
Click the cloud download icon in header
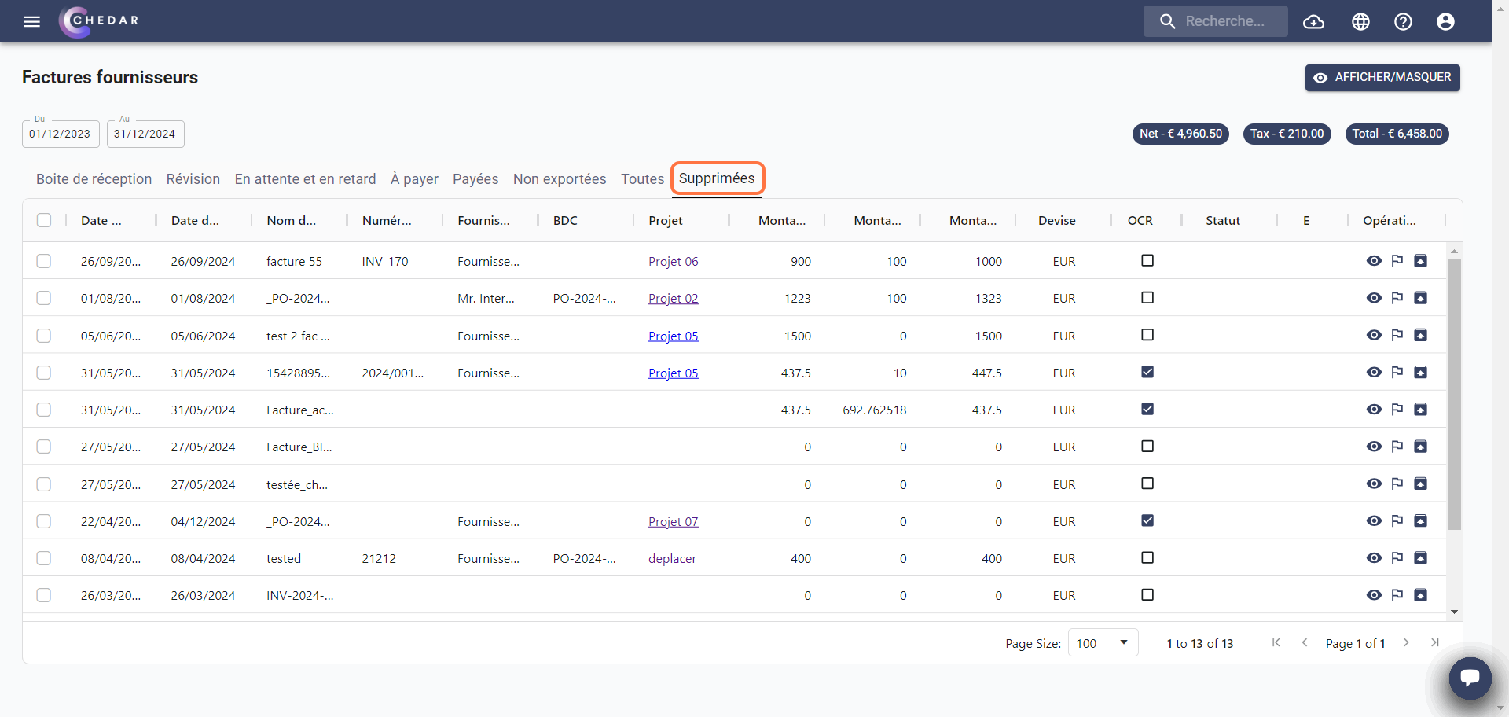pos(1313,21)
